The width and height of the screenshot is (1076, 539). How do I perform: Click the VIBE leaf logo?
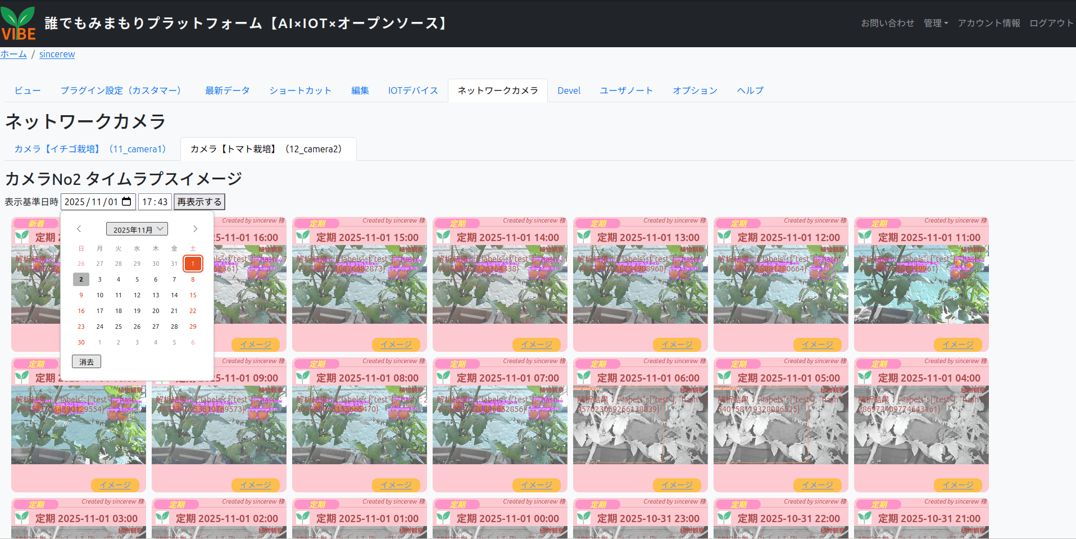pyautogui.click(x=18, y=22)
